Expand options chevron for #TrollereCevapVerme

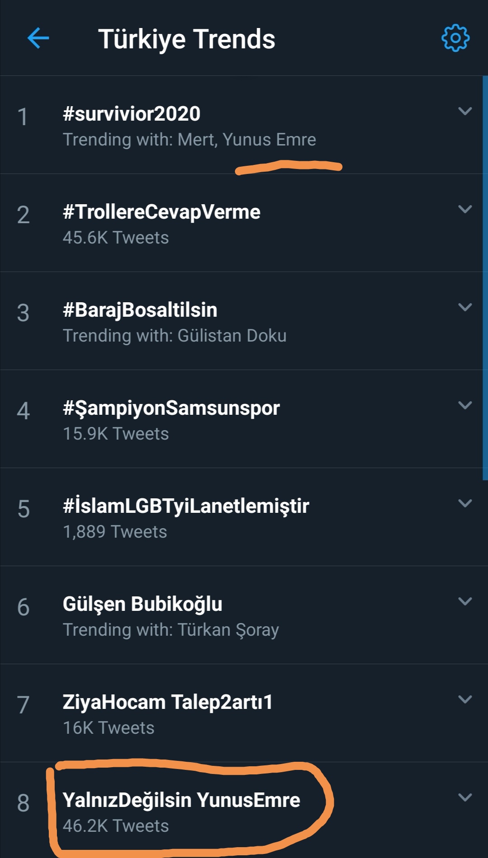[465, 209]
